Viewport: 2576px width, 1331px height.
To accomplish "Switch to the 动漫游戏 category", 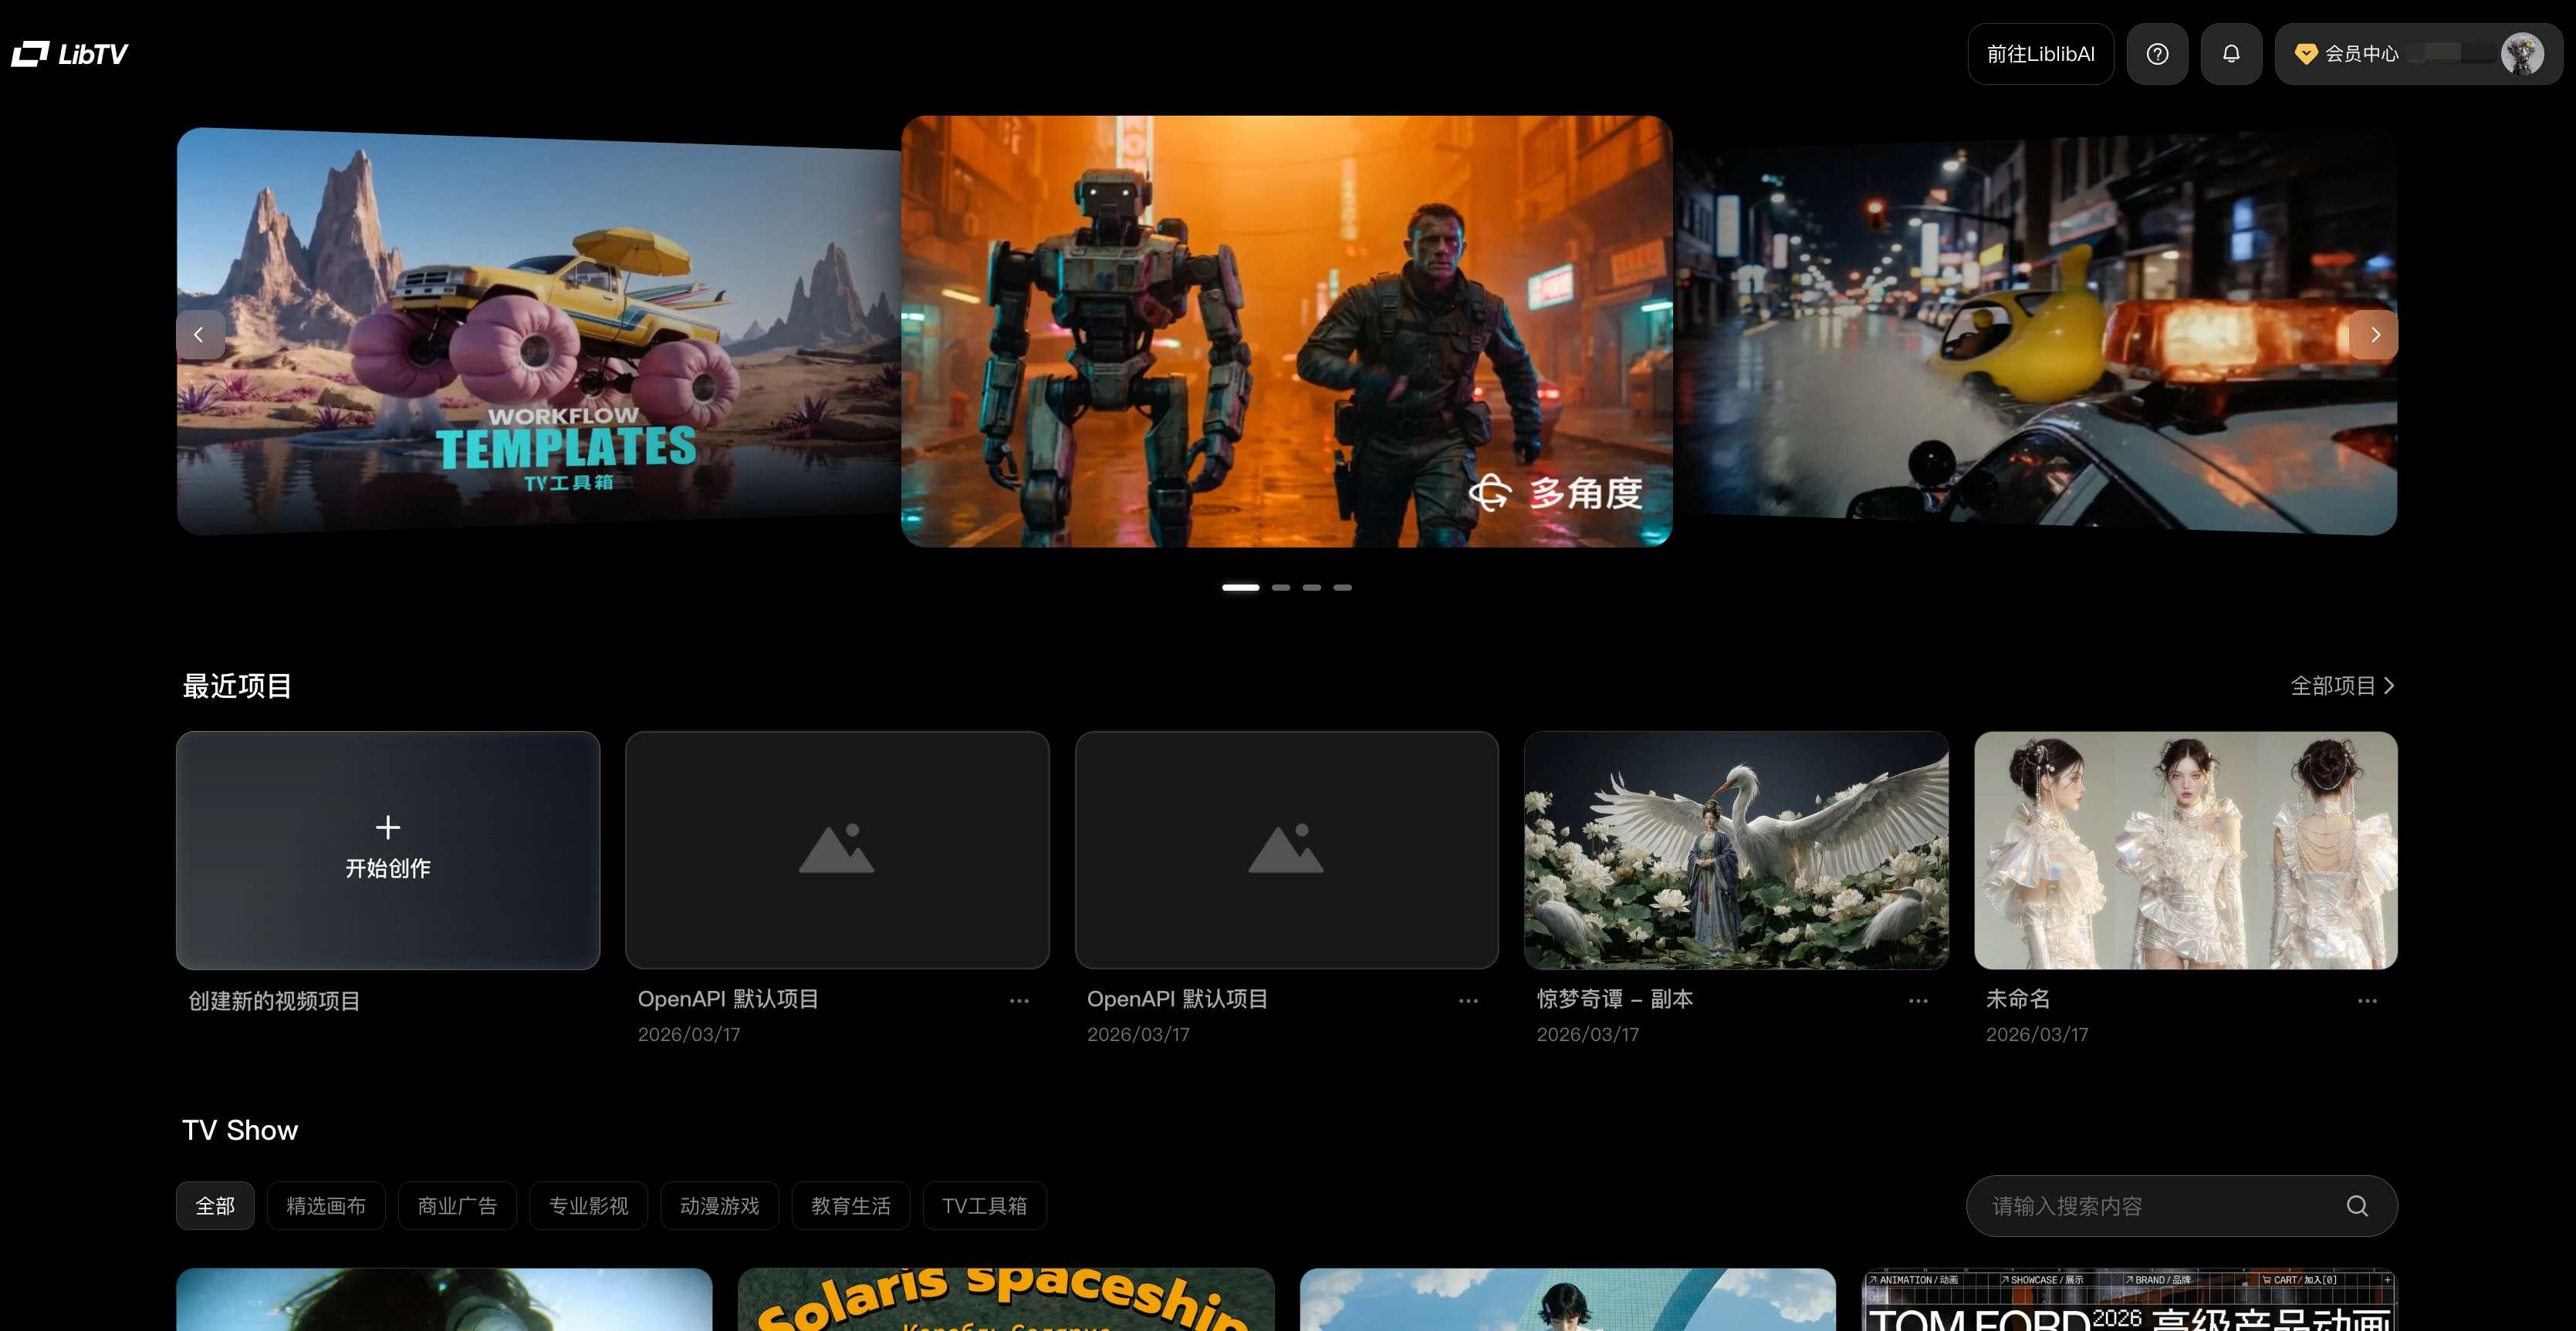I will click(x=719, y=1206).
